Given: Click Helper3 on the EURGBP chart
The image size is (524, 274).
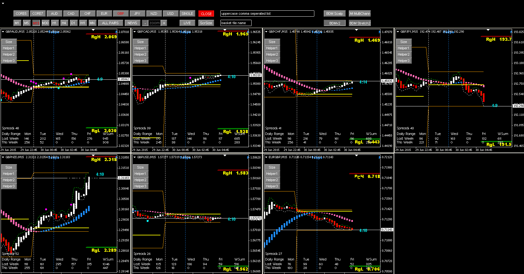Looking at the screenshot, I should (272, 186).
